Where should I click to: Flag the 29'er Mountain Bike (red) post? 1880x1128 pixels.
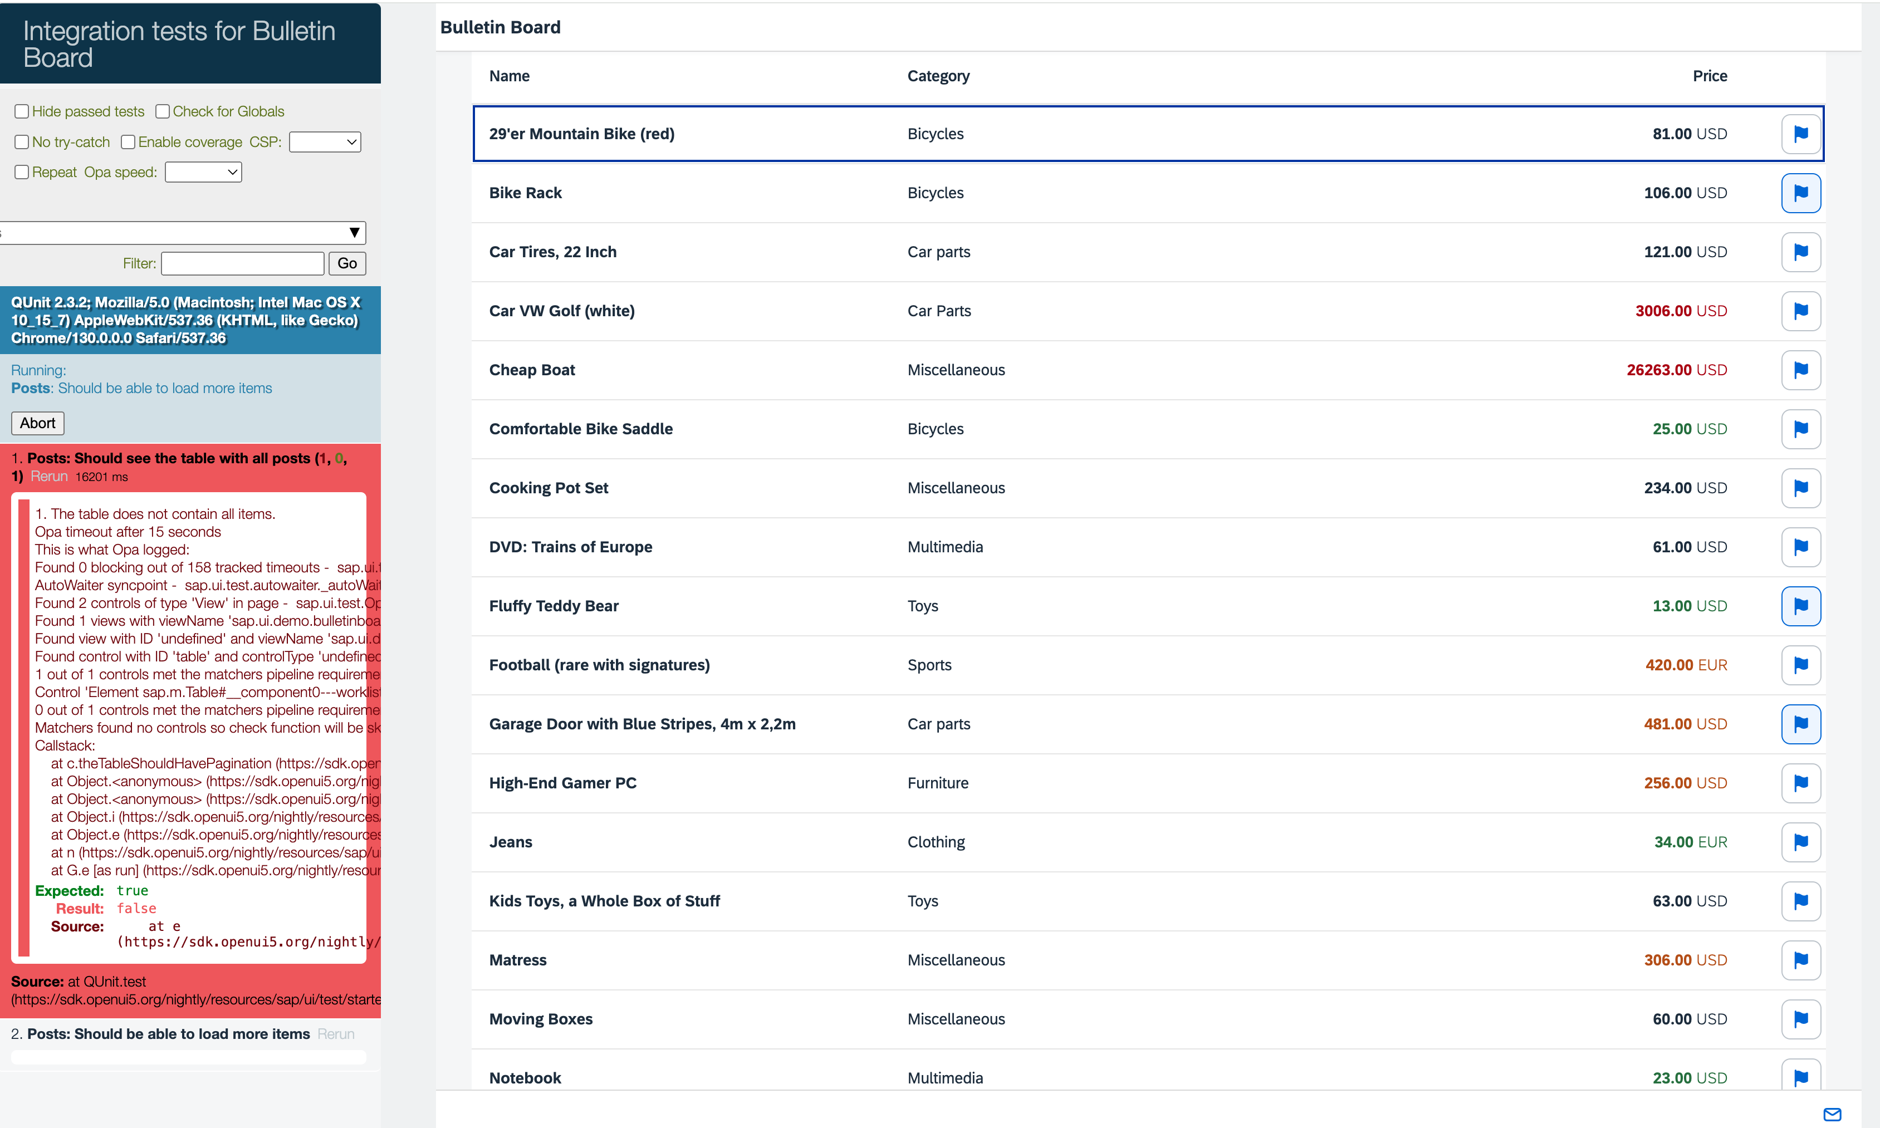tap(1800, 134)
